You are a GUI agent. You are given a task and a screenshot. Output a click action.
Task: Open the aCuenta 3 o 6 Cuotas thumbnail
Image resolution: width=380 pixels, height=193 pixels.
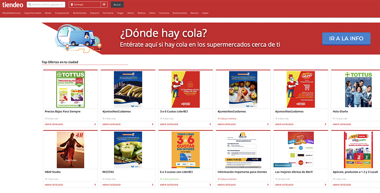pos(186,89)
